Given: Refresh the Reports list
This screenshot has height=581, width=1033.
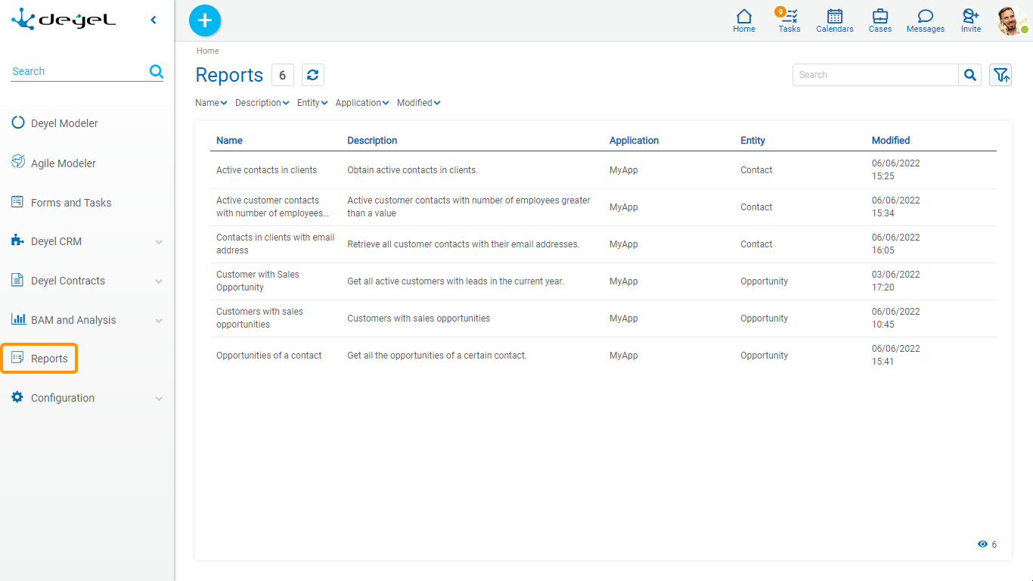Looking at the screenshot, I should [x=313, y=75].
